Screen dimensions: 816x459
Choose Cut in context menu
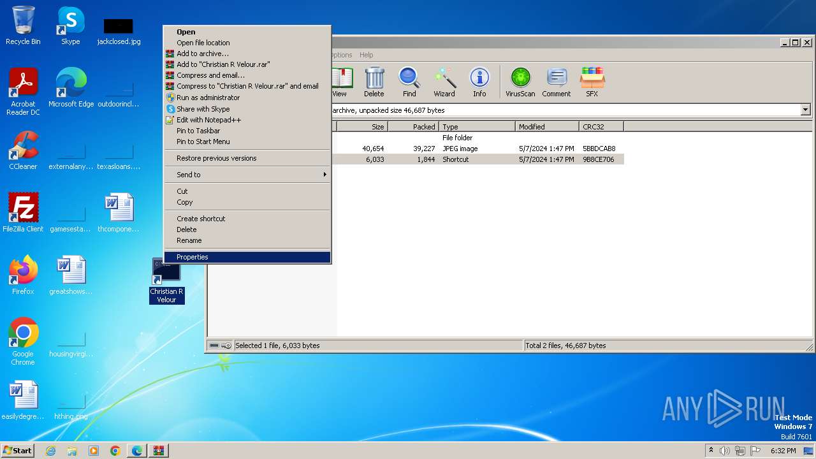pyautogui.click(x=247, y=191)
